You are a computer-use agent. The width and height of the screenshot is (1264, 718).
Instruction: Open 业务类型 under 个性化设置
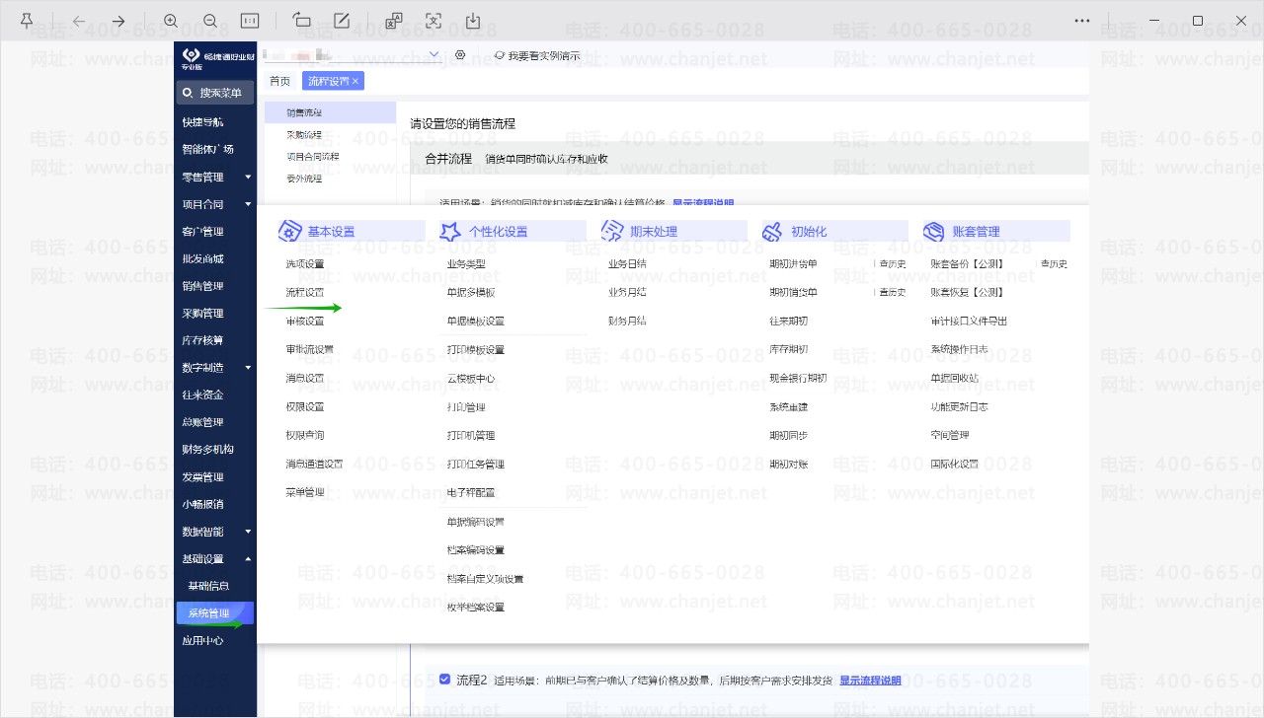click(x=466, y=264)
